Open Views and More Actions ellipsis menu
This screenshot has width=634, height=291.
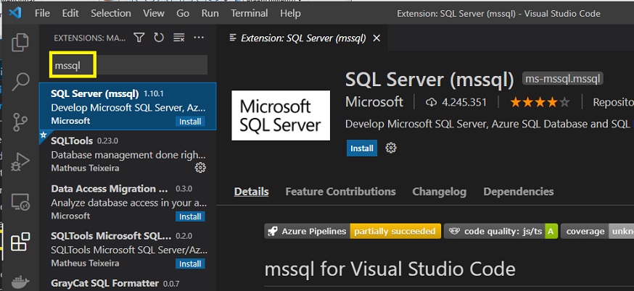click(x=199, y=38)
